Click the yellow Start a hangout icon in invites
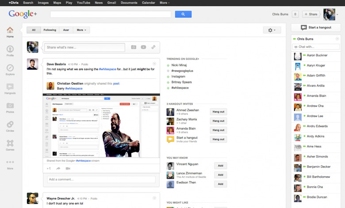The width and height of the screenshot is (345, 208). (x=170, y=139)
